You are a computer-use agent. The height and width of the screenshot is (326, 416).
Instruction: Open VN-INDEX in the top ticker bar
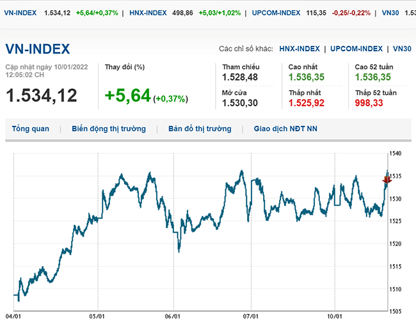tap(20, 13)
